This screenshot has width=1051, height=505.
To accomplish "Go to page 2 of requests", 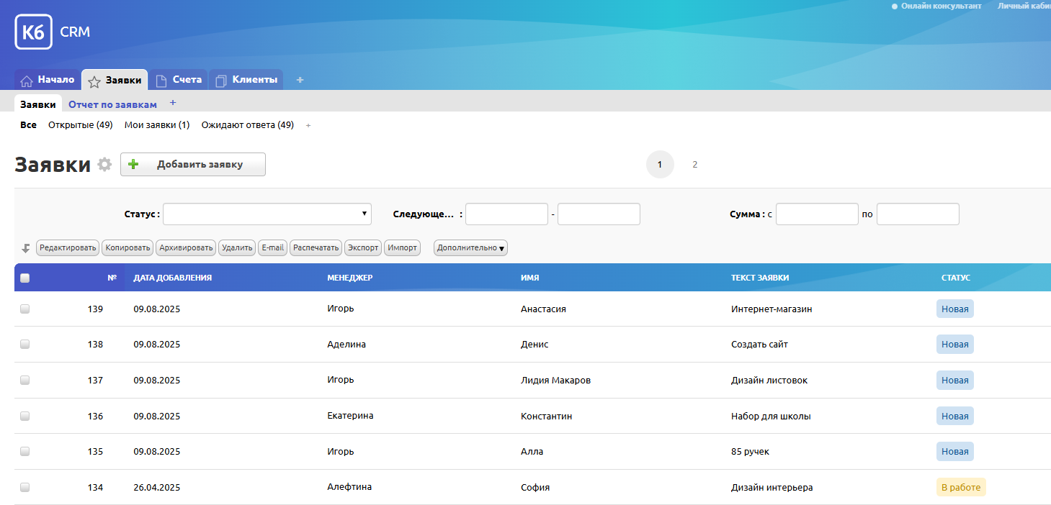I will [x=694, y=165].
